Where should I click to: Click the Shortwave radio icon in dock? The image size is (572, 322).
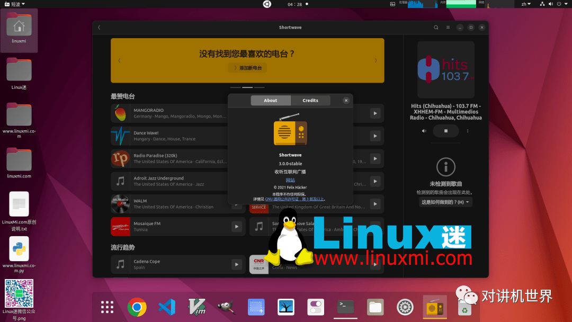[x=435, y=307]
